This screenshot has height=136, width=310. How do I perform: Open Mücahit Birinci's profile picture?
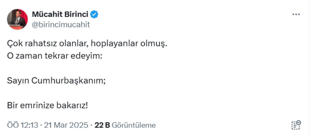point(17,19)
